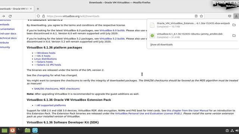239x134 pixels.
Task: Open the terminal from the taskbar
Action: 20,130
